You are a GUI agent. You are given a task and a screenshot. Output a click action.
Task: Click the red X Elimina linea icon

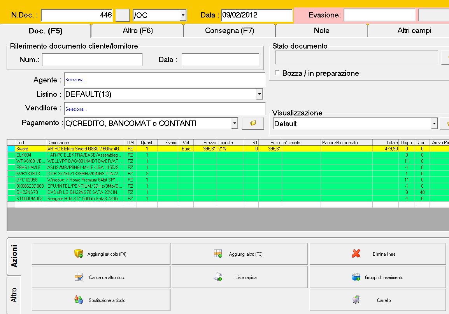point(356,254)
